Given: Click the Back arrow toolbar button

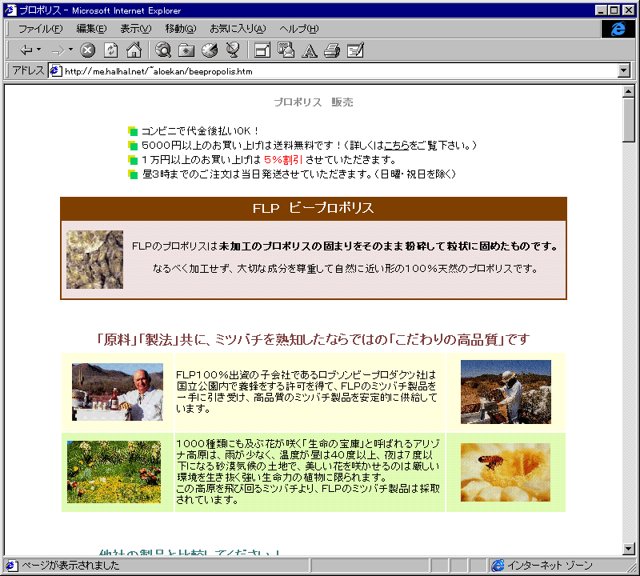Looking at the screenshot, I should 26,50.
